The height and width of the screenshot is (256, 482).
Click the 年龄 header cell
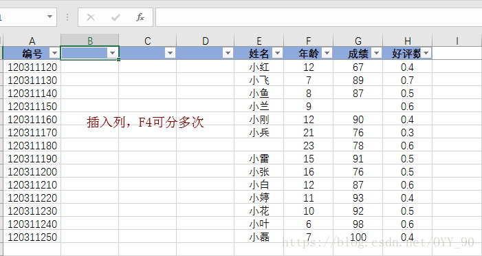click(308, 53)
